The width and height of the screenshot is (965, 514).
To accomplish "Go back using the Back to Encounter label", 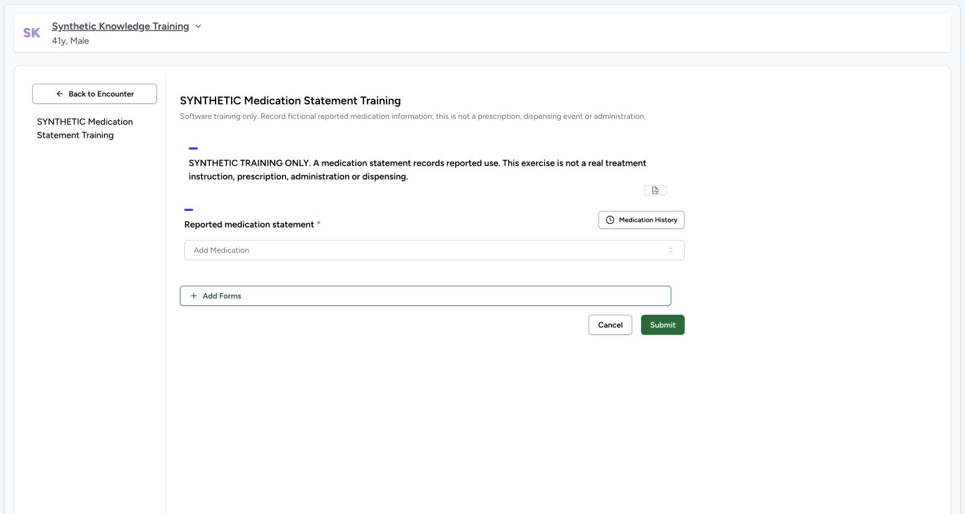I will pyautogui.click(x=101, y=94).
